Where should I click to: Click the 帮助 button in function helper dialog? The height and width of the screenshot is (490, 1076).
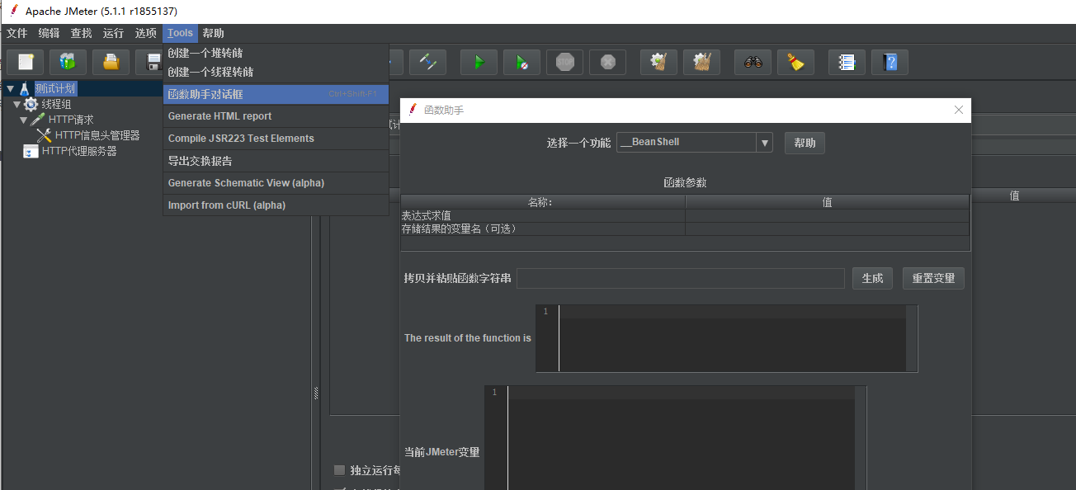click(x=805, y=143)
